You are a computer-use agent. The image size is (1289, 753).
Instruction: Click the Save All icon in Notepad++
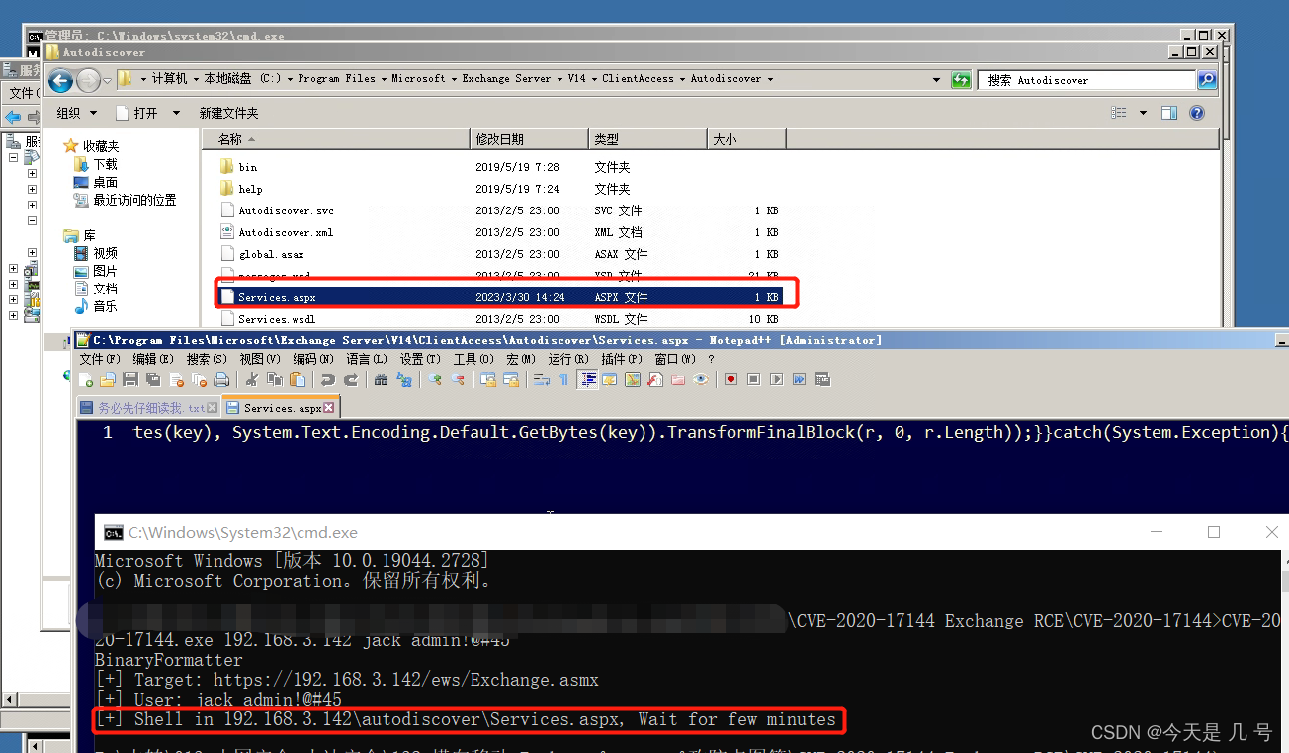[153, 379]
